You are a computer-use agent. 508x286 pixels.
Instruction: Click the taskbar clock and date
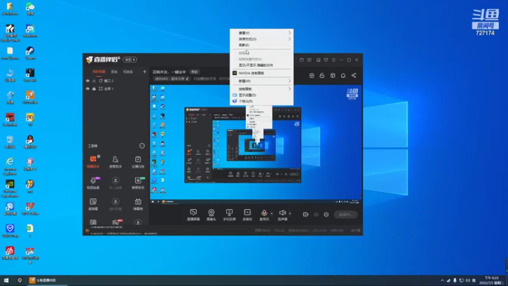(491, 280)
